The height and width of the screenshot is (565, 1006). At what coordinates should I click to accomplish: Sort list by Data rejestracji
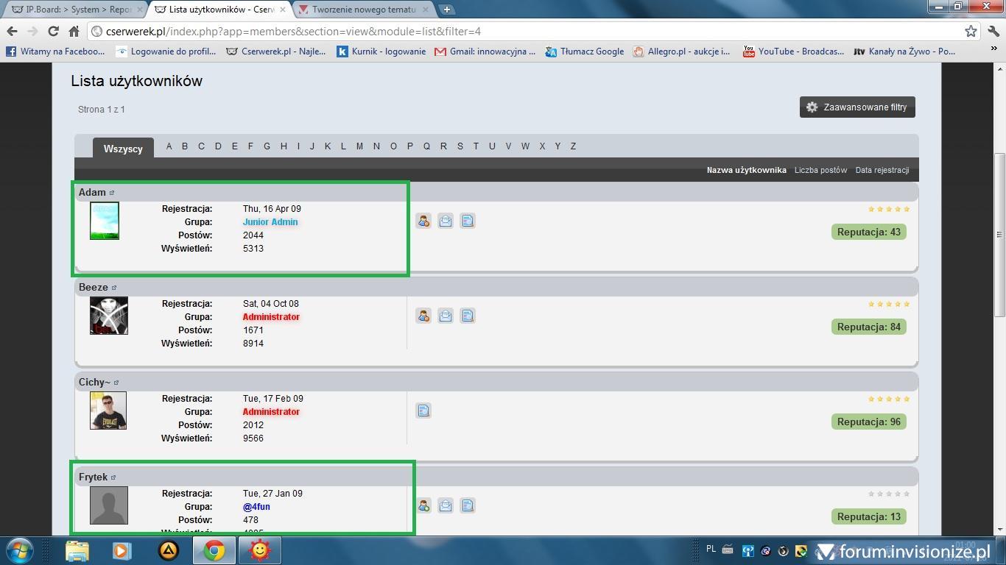(x=882, y=170)
